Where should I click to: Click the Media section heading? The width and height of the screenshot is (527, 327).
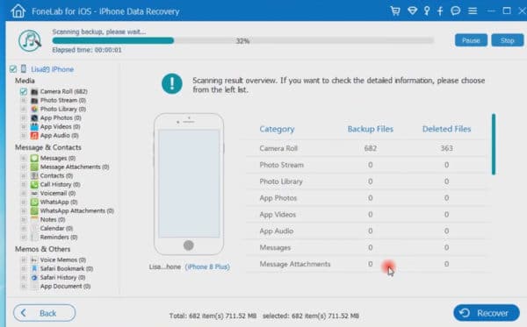[x=25, y=81]
